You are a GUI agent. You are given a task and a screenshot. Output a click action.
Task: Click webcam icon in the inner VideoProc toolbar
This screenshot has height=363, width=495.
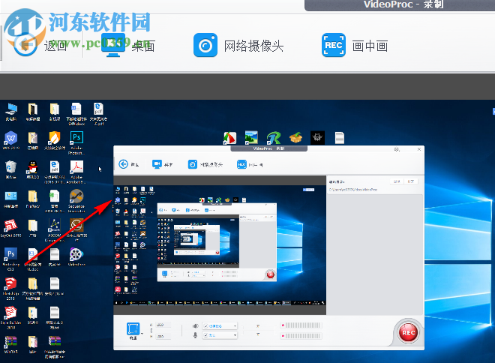coord(193,164)
